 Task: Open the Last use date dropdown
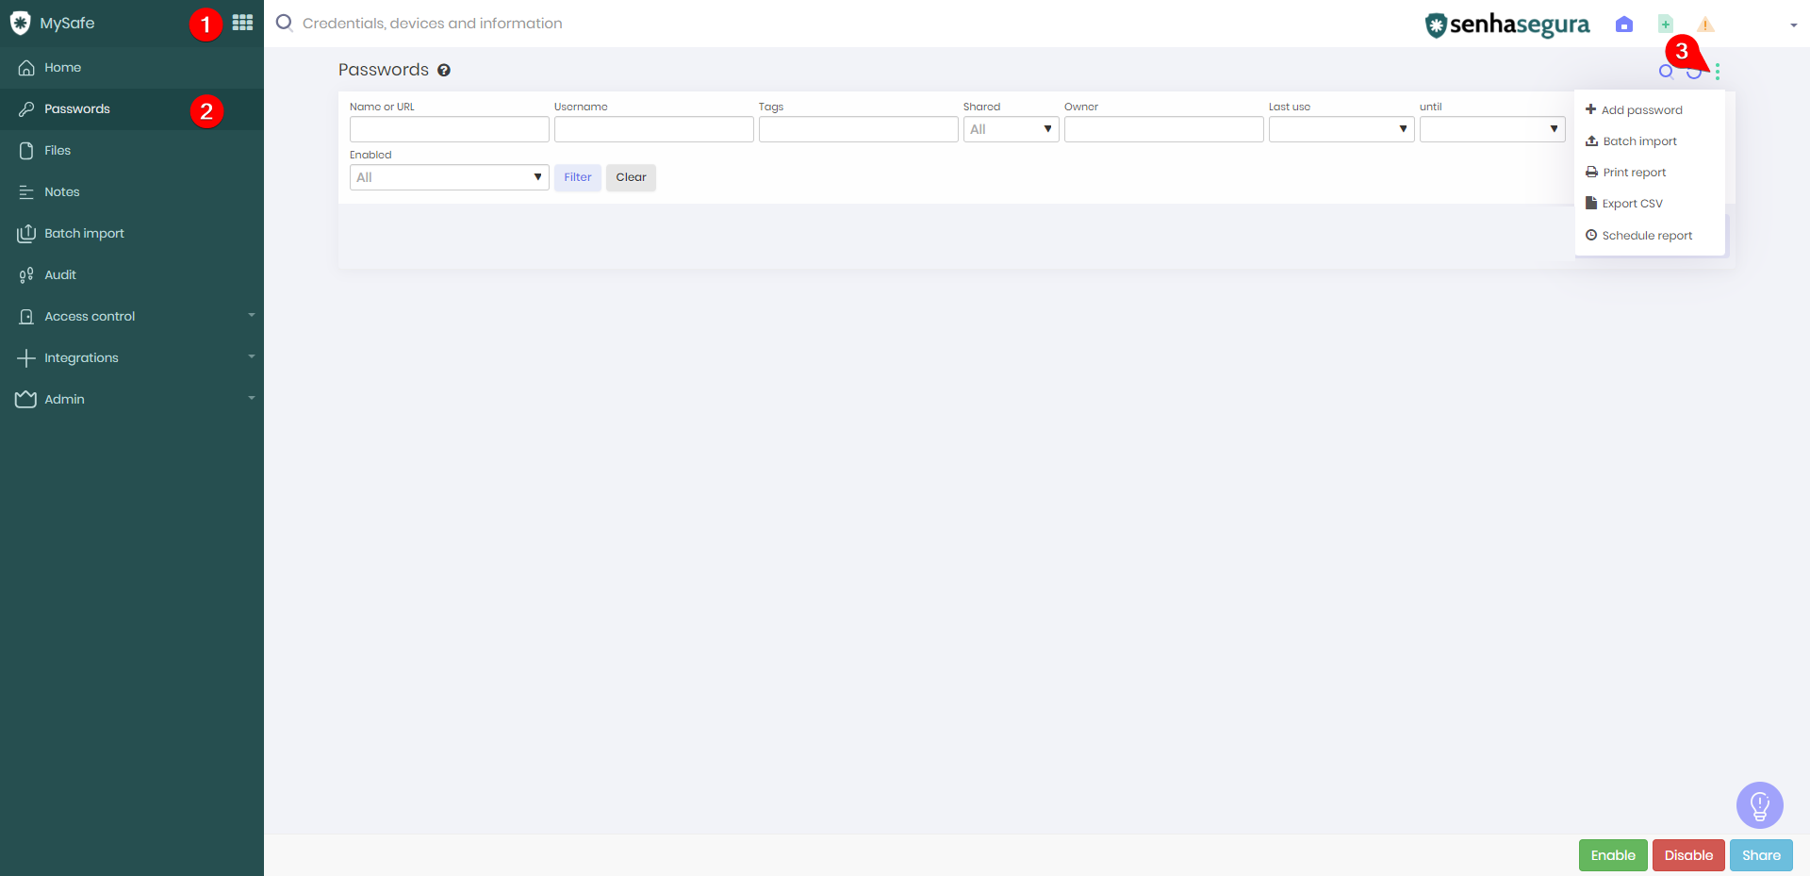pyautogui.click(x=1341, y=129)
